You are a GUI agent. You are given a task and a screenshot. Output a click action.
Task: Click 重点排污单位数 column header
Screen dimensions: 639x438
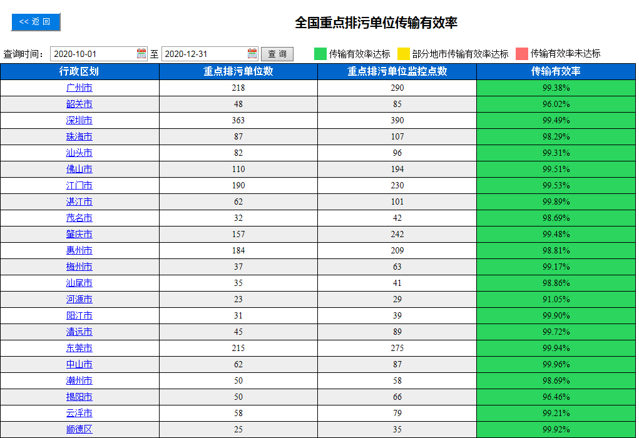[x=238, y=72]
